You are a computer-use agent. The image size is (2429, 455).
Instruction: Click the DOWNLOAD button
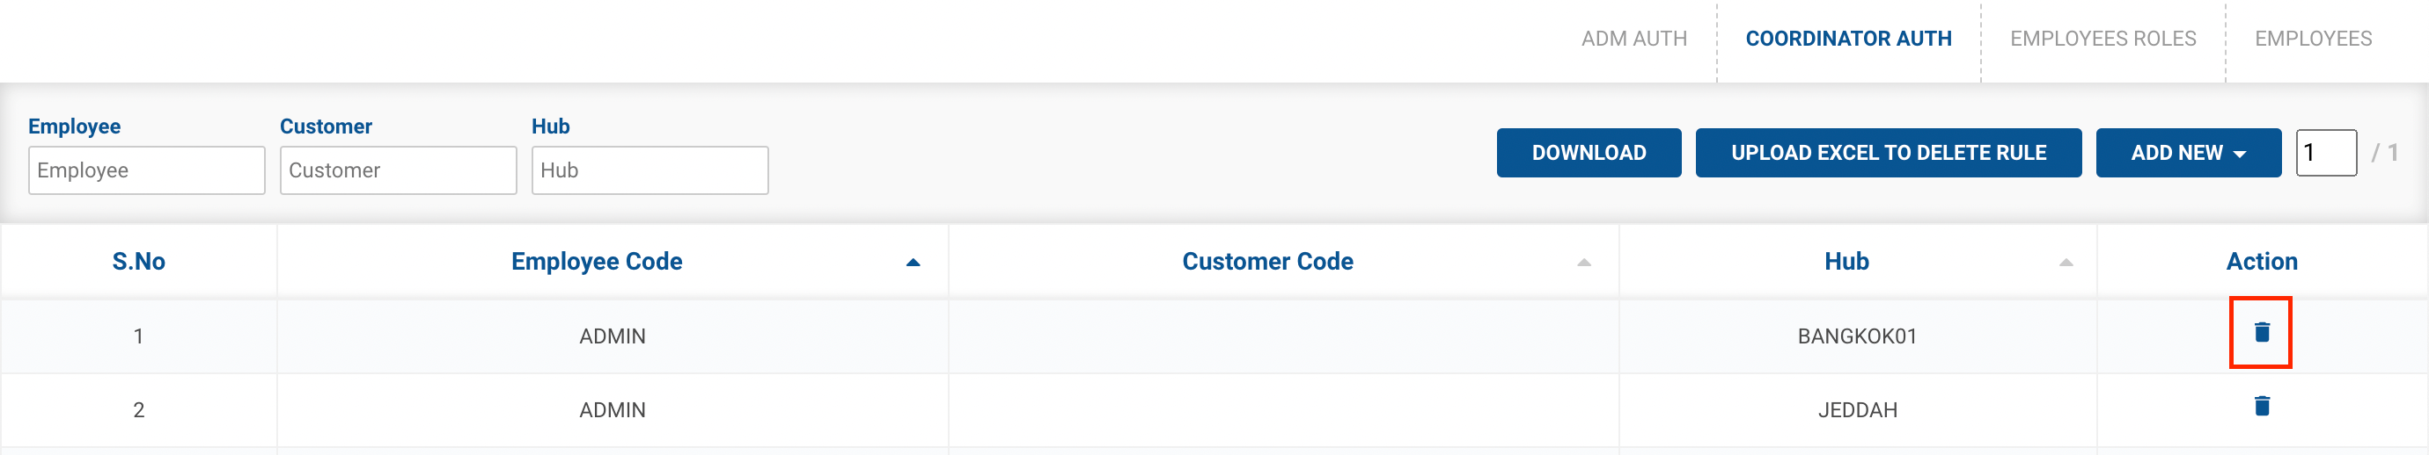click(1588, 153)
